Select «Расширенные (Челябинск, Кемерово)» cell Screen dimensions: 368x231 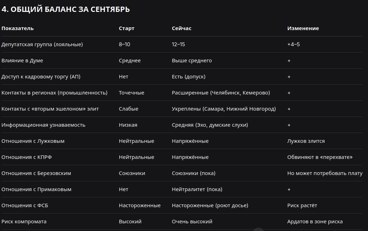click(x=221, y=93)
